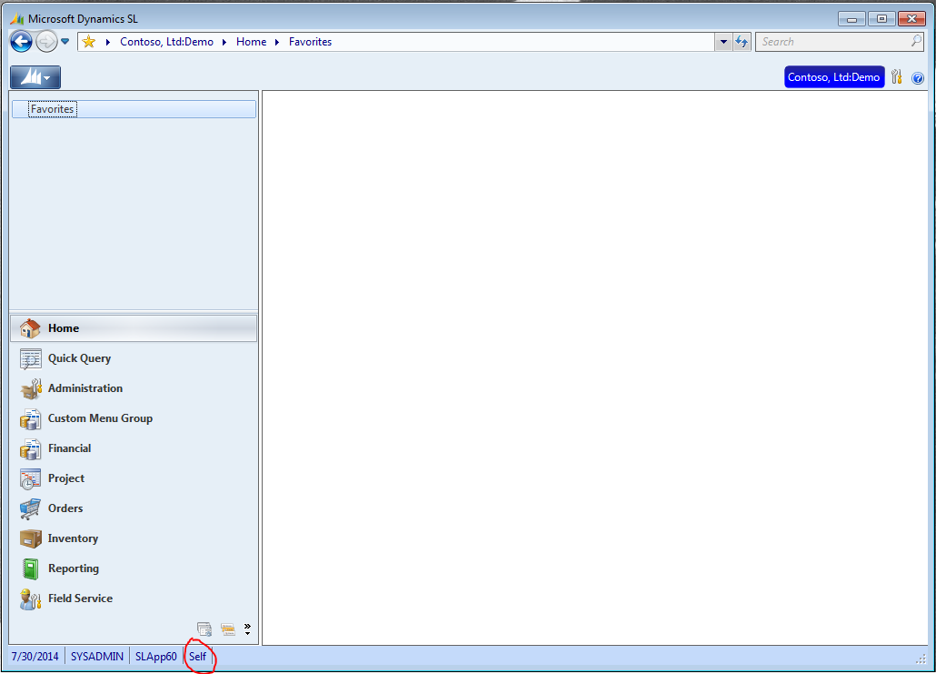The width and height of the screenshot is (936, 674).
Task: Click the magnifier search icon
Action: 916,41
